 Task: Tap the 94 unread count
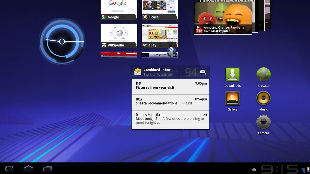(191, 72)
